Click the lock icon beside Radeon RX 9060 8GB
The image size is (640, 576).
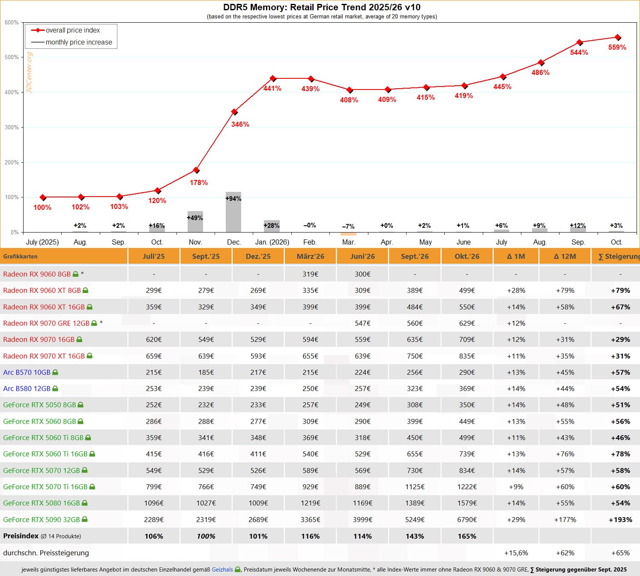[x=75, y=274]
